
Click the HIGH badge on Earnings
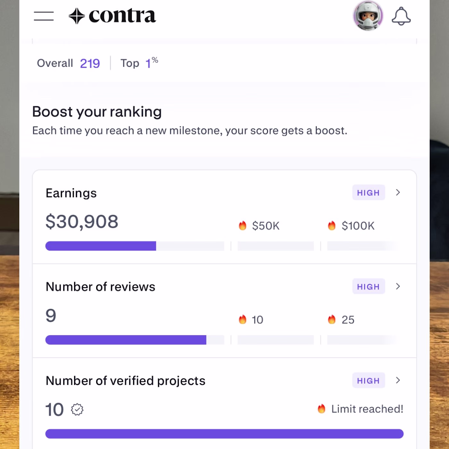pyautogui.click(x=369, y=192)
